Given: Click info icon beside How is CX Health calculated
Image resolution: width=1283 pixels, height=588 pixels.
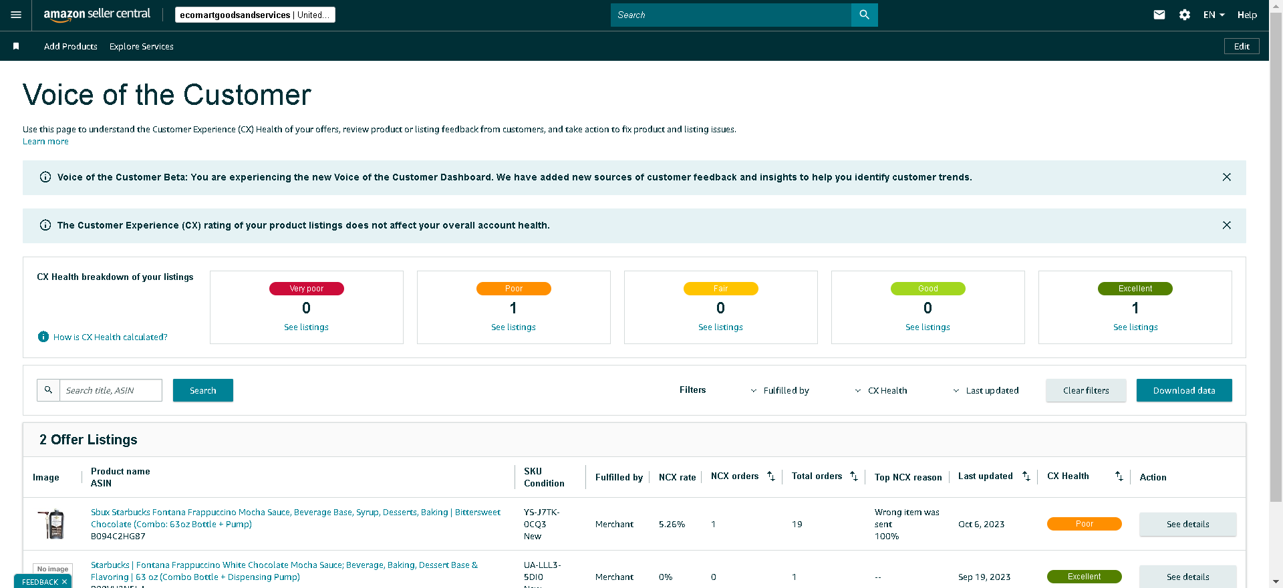Looking at the screenshot, I should pos(43,337).
